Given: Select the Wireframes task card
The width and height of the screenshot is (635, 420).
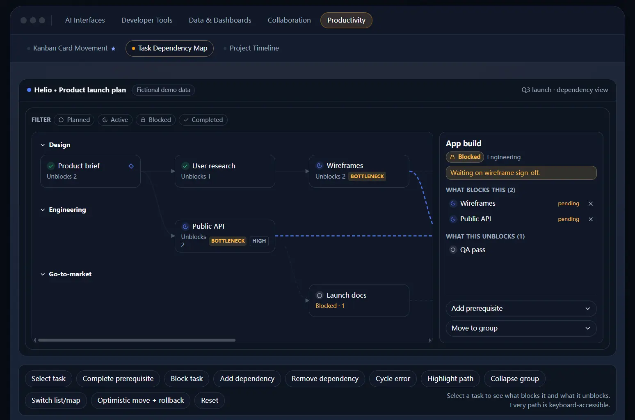Looking at the screenshot, I should pos(359,171).
